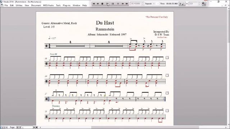This screenshot has width=230, height=129.
Task: Click the repeat barline at start of measure 17
Action: tap(49, 99)
